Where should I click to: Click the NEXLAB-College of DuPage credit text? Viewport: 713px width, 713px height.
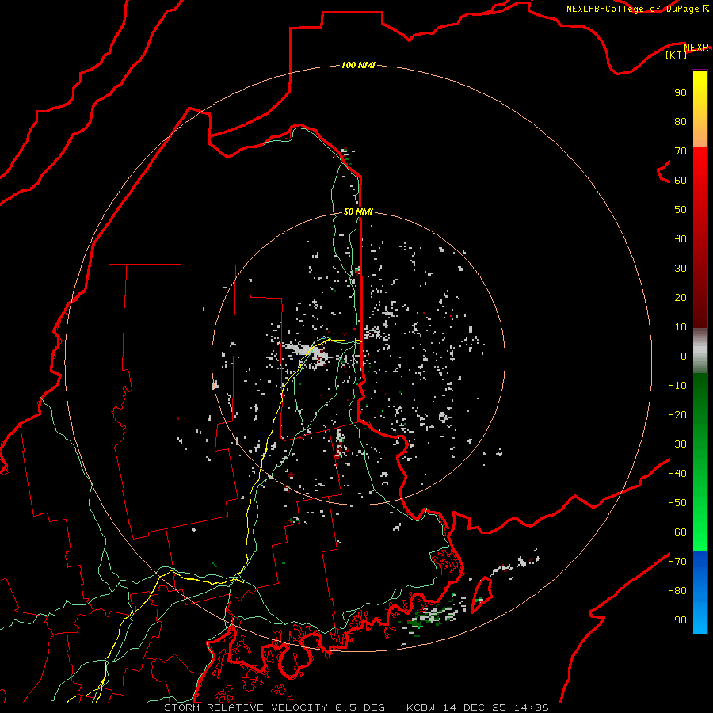pos(632,9)
